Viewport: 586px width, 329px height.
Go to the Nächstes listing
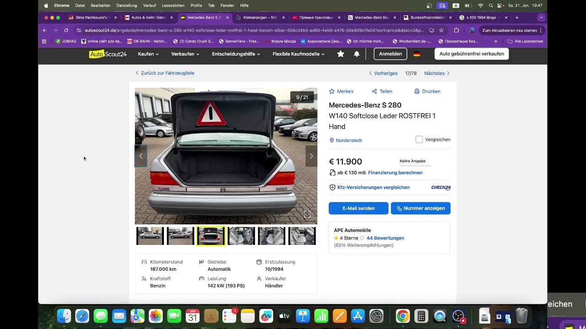pyautogui.click(x=437, y=73)
